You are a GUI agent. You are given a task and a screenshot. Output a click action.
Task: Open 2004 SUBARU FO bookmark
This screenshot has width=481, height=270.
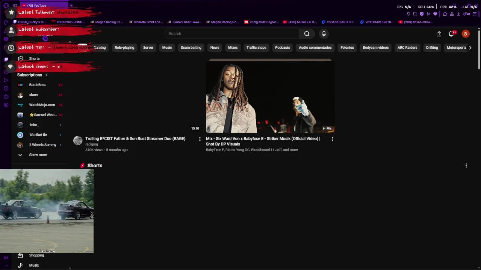click(338, 22)
